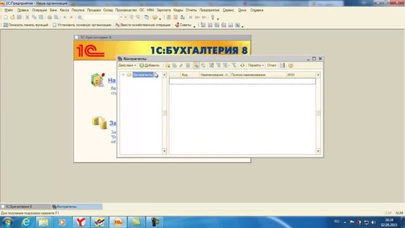The image size is (405, 228).
Task: Open Yandex browser from taskbar
Action: (x=81, y=222)
